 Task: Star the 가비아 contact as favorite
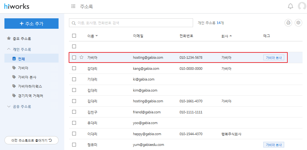click(x=81, y=57)
